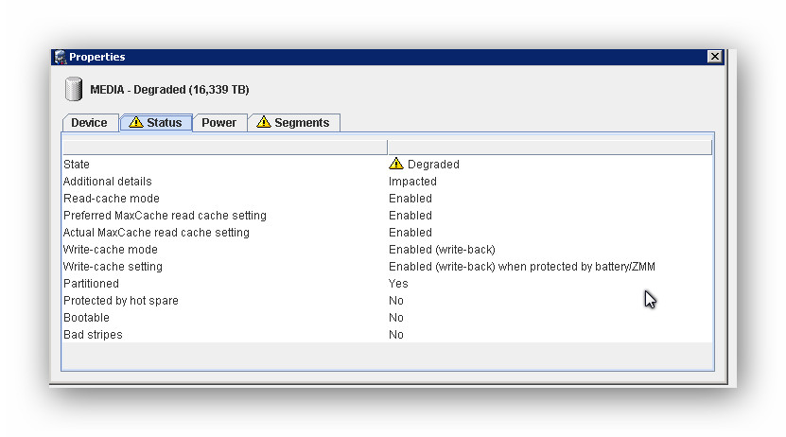Close the Properties dialog
This screenshot has height=437, width=786.
point(714,57)
